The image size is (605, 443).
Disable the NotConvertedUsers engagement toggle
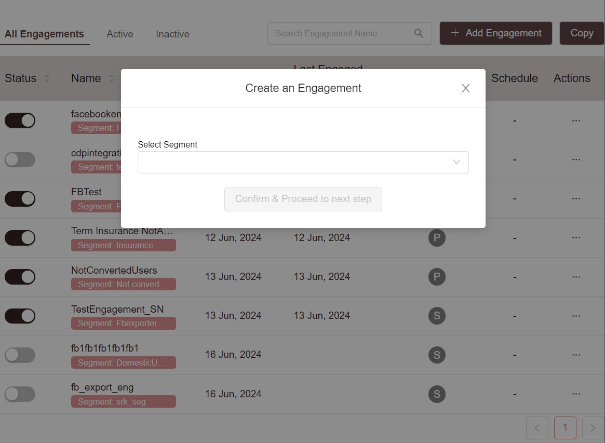(x=20, y=277)
